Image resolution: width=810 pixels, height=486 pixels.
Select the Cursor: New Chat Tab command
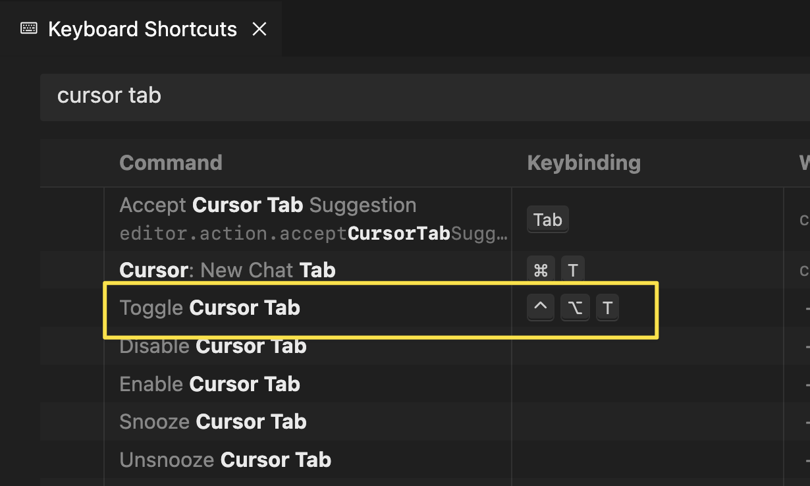pos(227,270)
